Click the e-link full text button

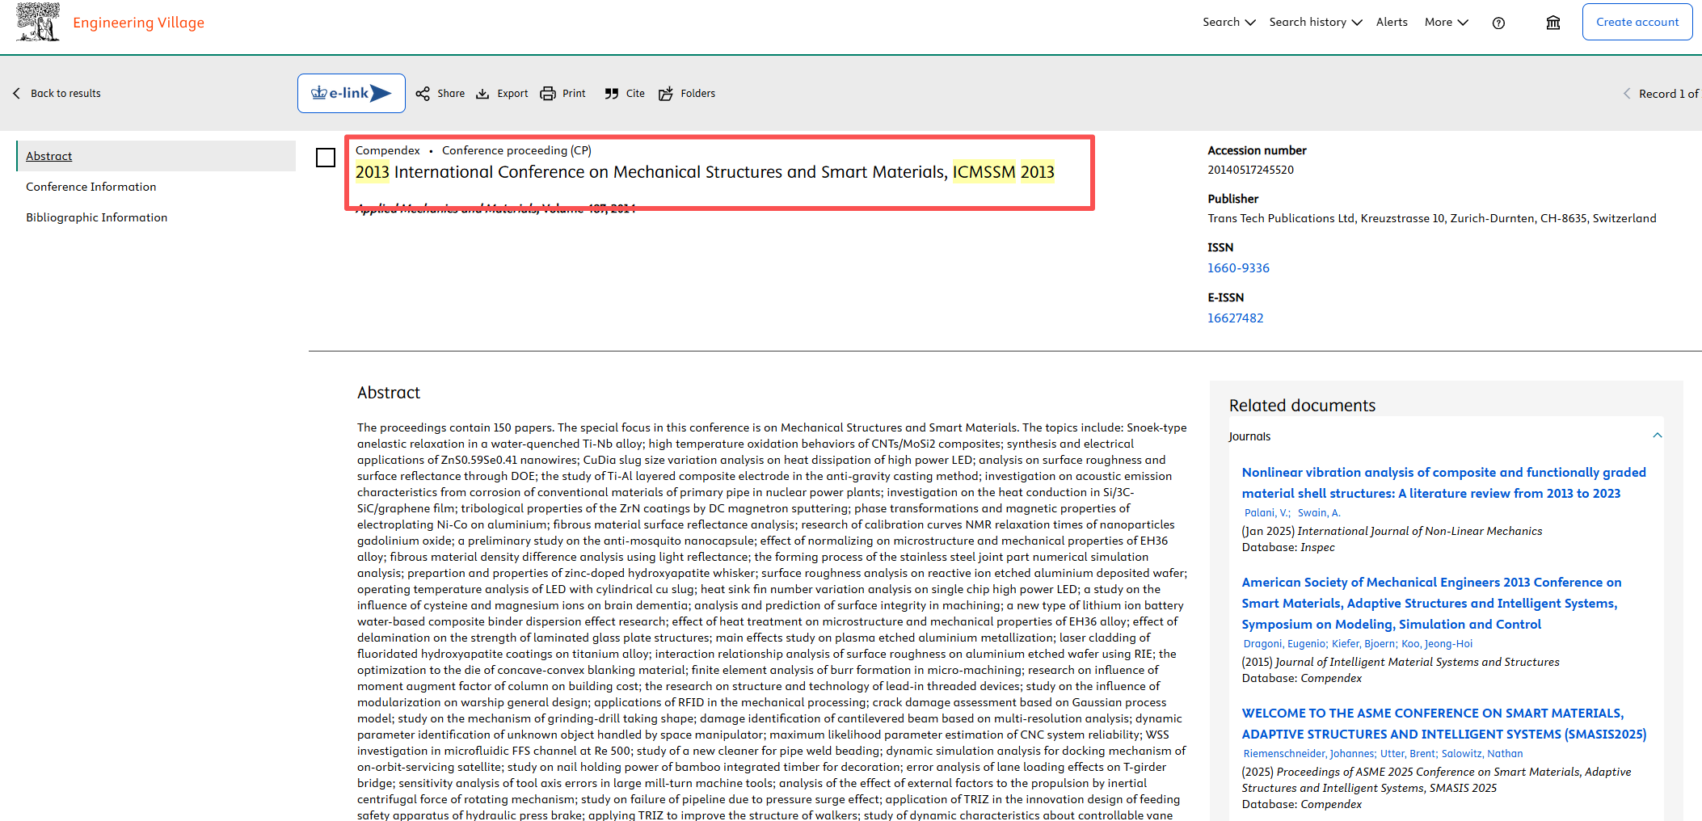pos(351,94)
